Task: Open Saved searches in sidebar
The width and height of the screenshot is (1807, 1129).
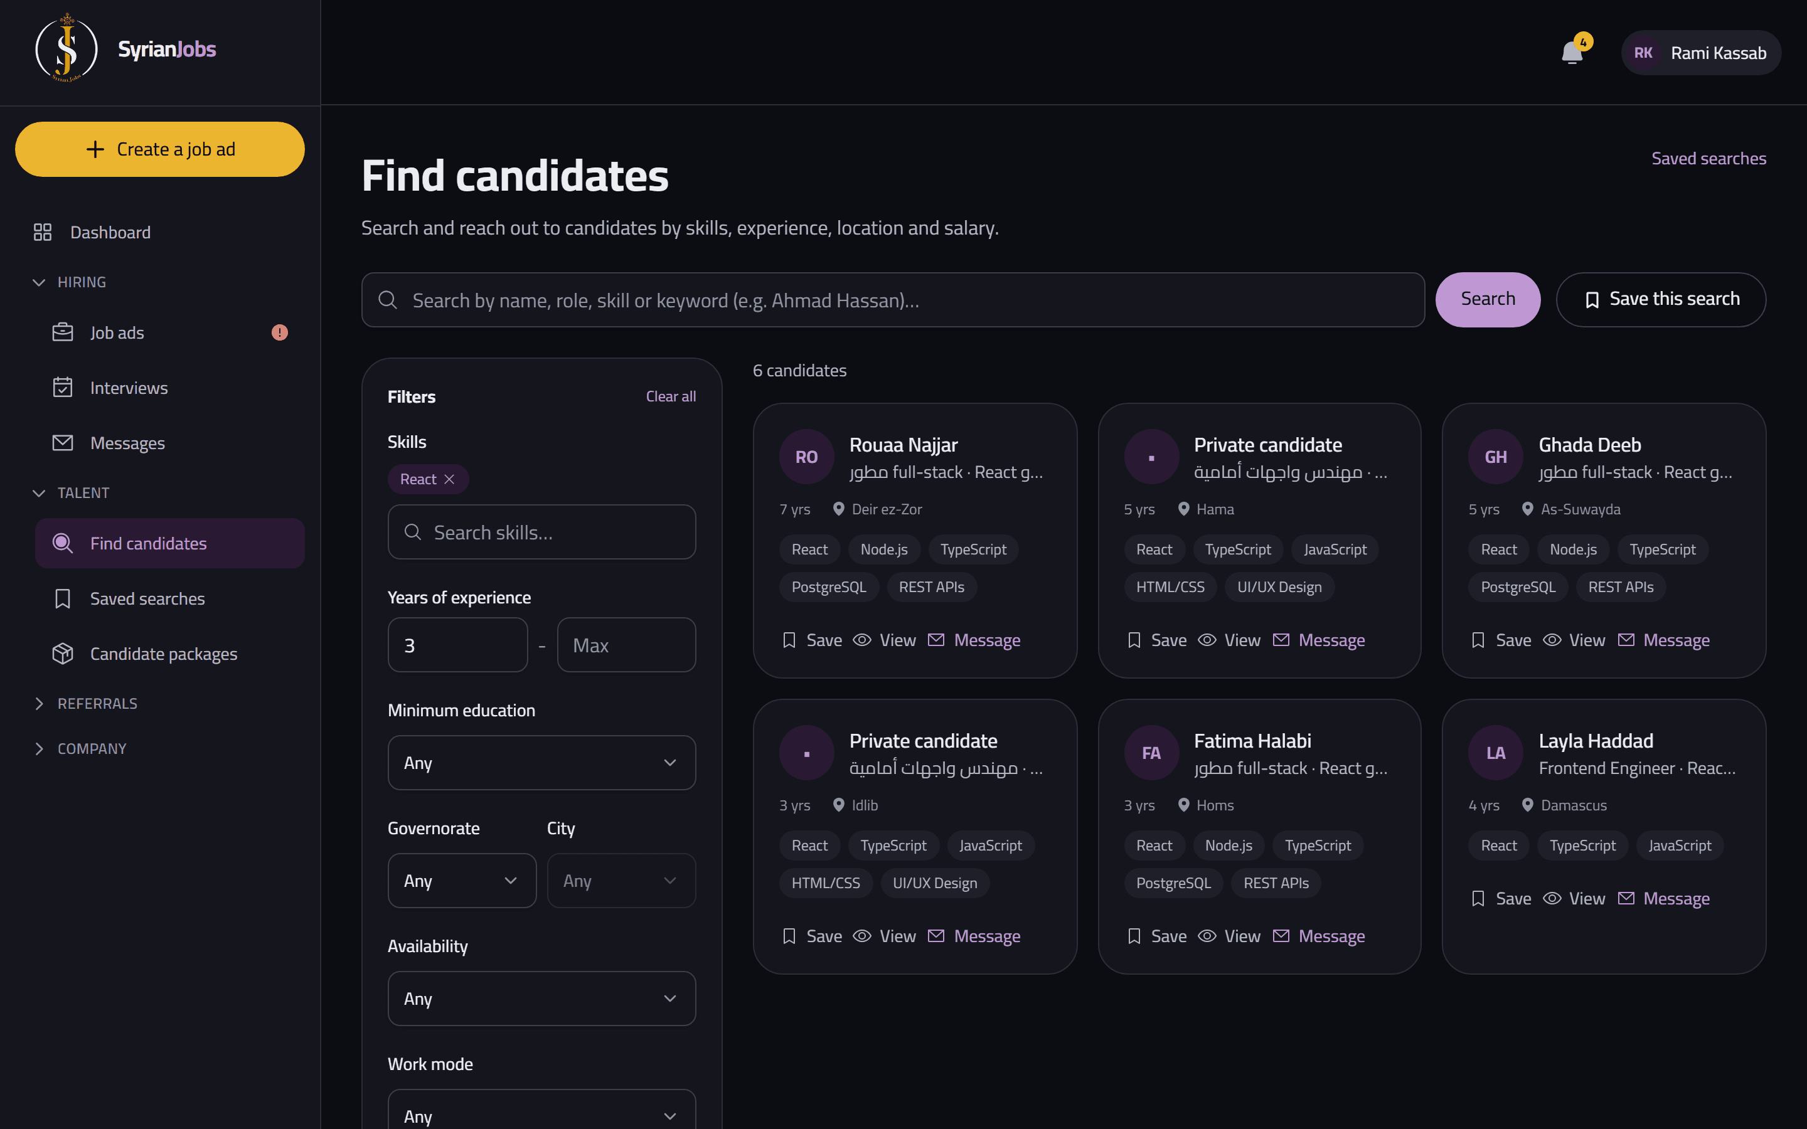Action: (169, 598)
